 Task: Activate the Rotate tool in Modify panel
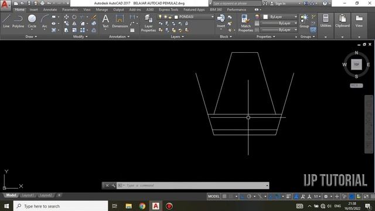coord(74,17)
